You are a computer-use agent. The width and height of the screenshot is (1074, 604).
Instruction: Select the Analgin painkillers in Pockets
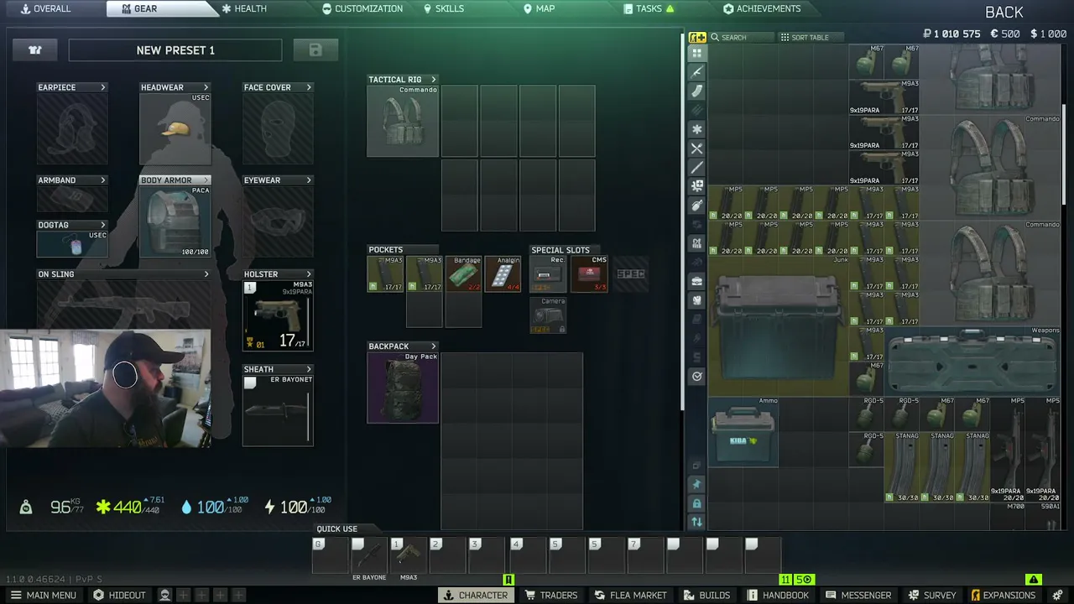tap(503, 274)
